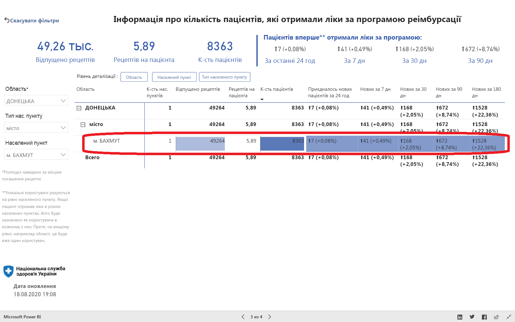Select the м. БАХМУТ table row label

pos(107,141)
